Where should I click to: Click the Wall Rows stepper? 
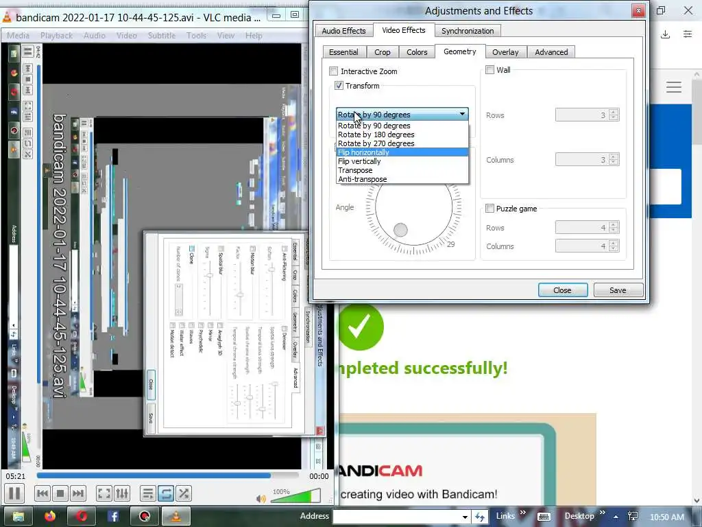614,115
